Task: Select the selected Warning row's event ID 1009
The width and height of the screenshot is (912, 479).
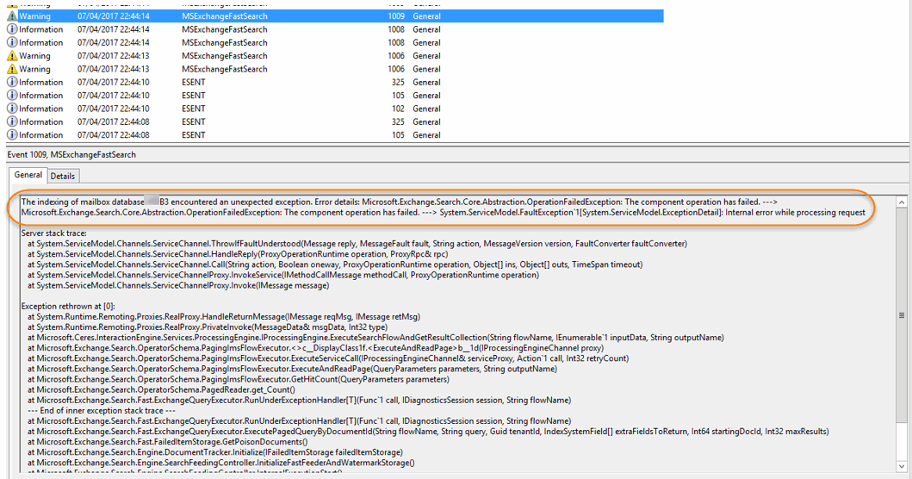Action: (396, 16)
